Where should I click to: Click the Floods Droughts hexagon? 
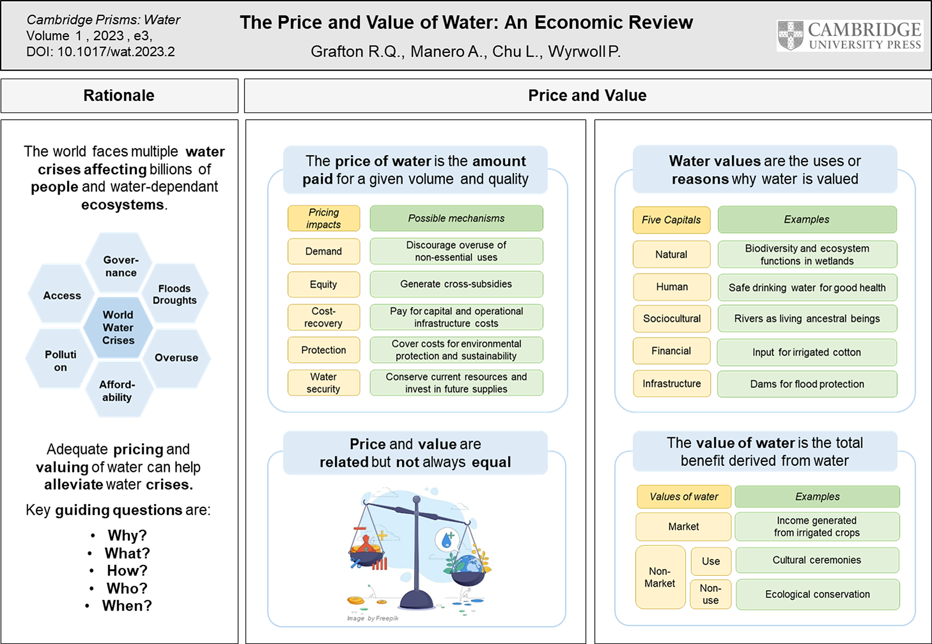pyautogui.click(x=174, y=294)
